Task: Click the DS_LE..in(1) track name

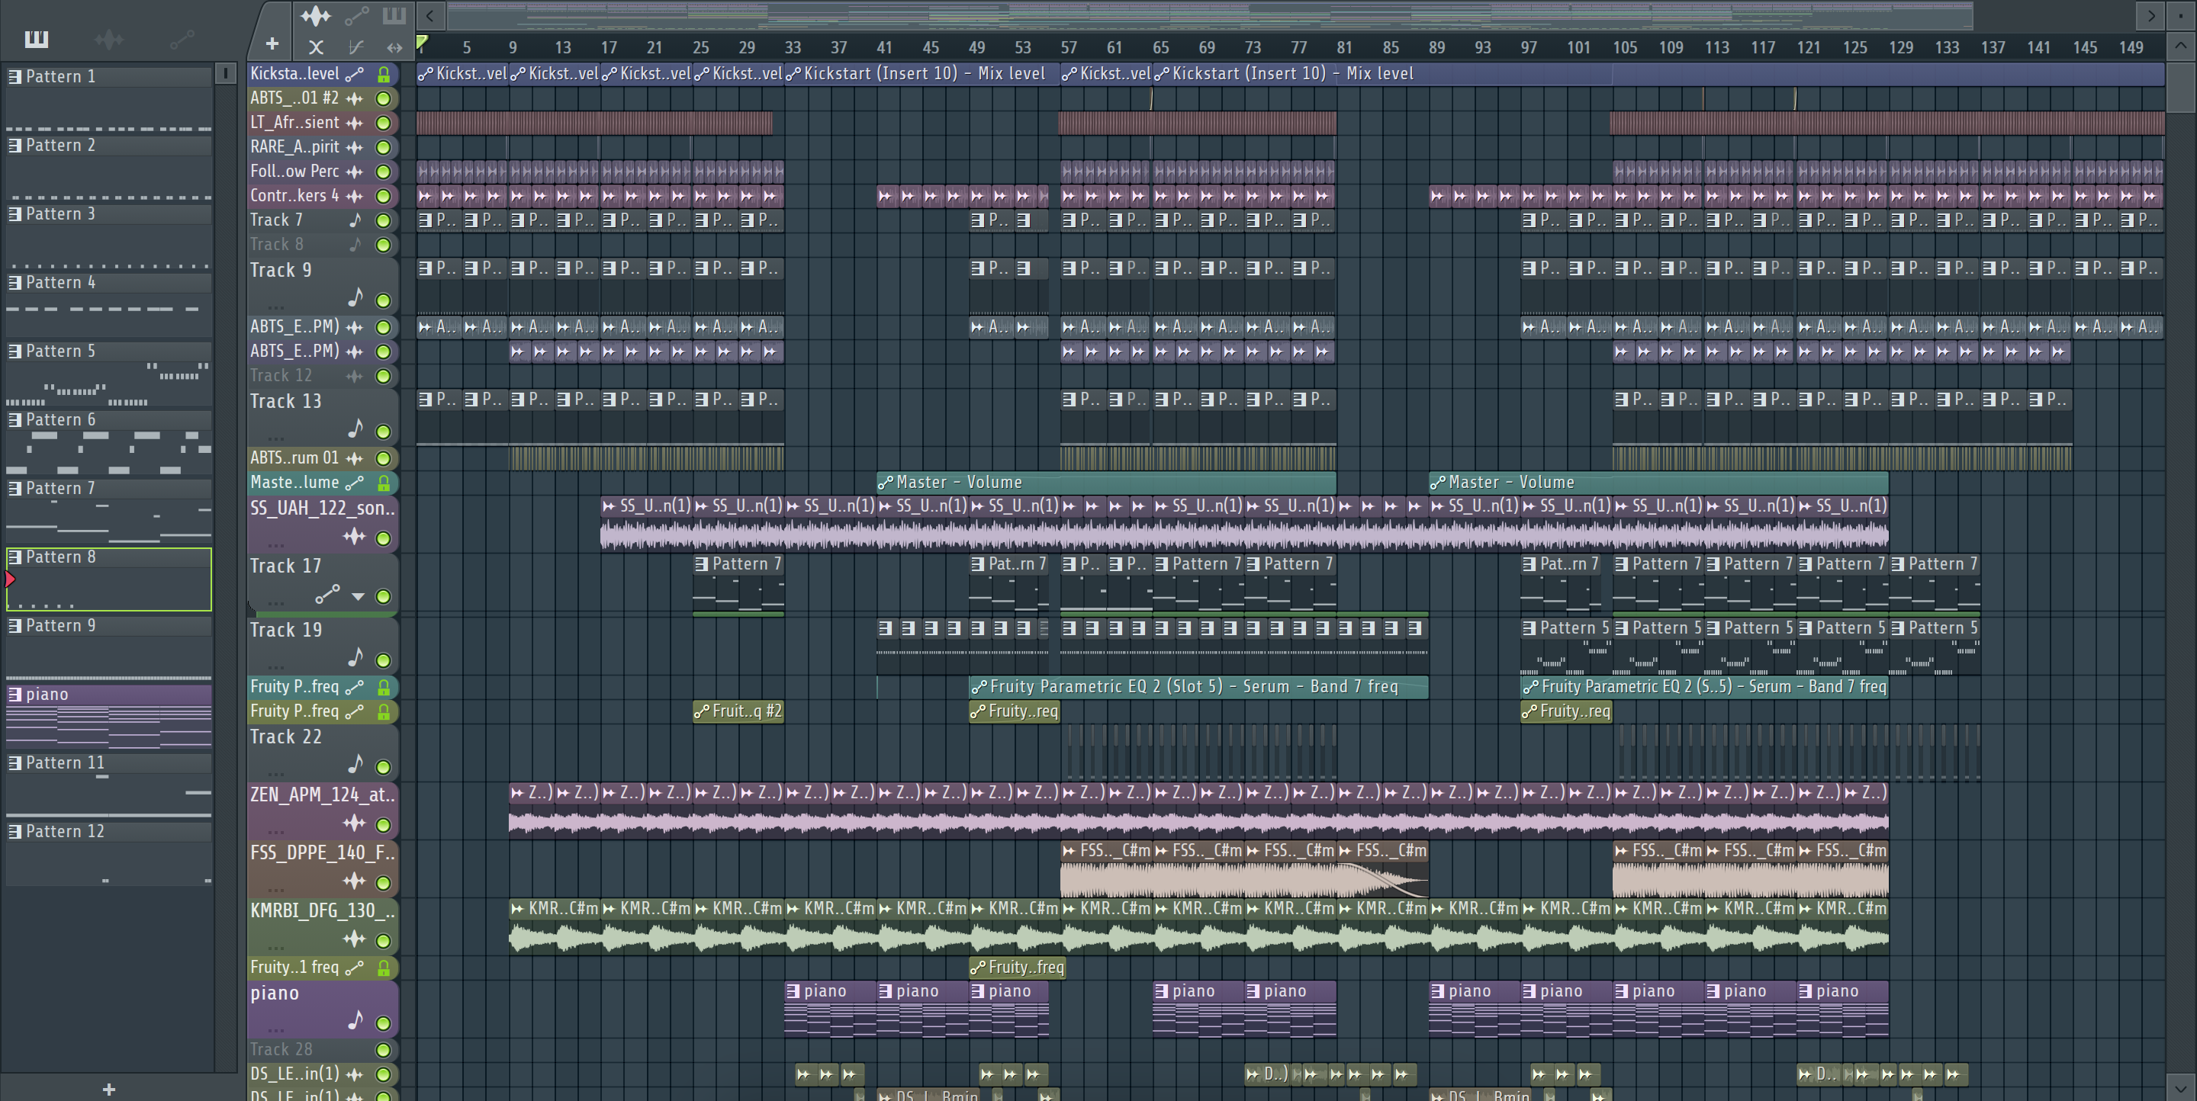Action: click(294, 1074)
